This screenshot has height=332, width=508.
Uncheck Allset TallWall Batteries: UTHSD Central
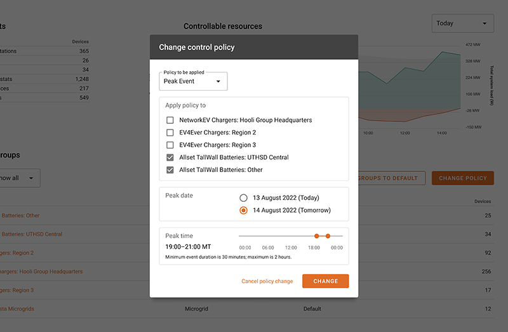click(170, 157)
